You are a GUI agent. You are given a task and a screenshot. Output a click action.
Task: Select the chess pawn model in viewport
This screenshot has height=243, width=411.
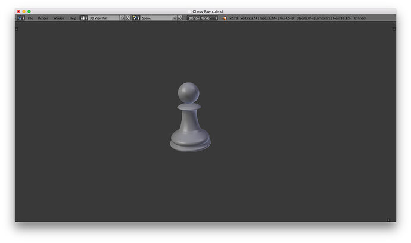coord(190,118)
